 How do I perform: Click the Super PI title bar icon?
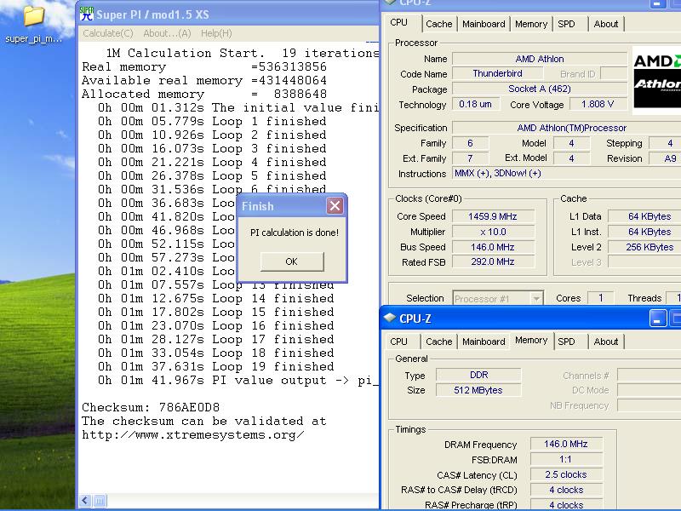pos(87,14)
